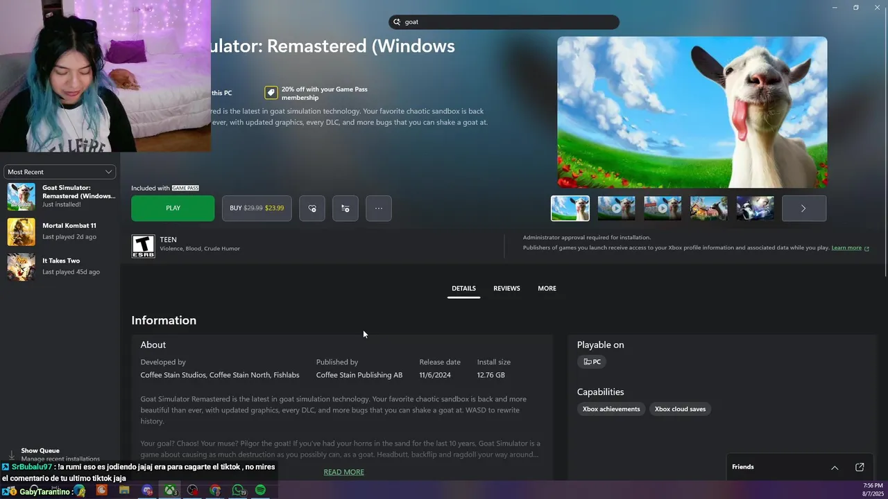Select release date '11/6/2024'
888x499 pixels.
tap(435, 375)
